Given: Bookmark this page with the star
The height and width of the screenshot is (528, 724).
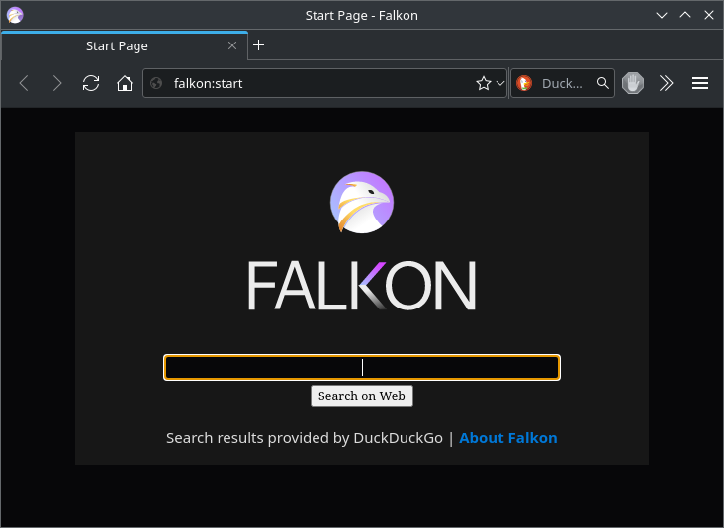Looking at the screenshot, I should pos(483,83).
